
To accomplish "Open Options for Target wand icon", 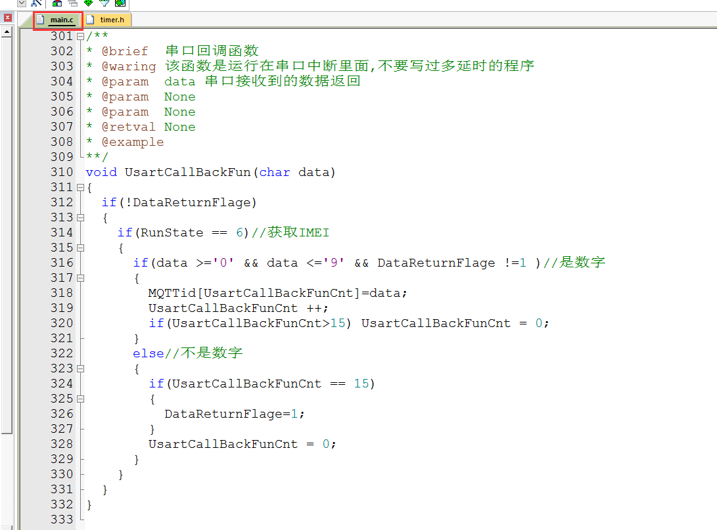I will (36, 3).
